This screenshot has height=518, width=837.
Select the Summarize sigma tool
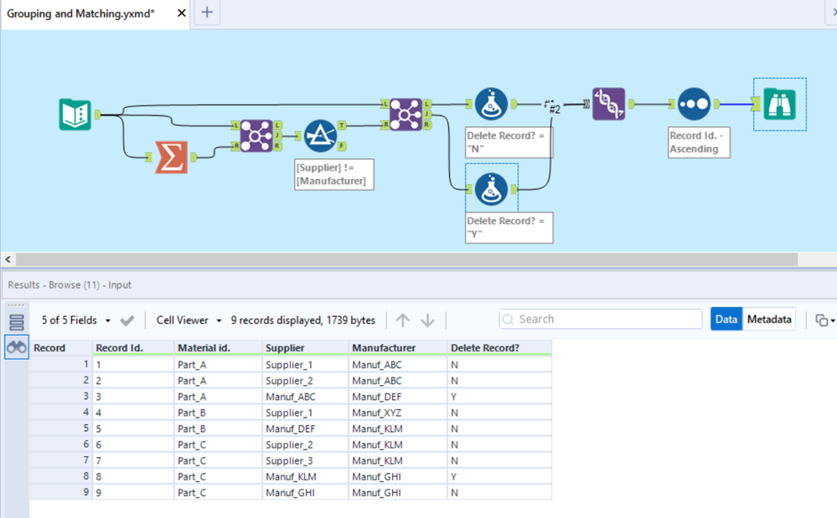tap(172, 157)
